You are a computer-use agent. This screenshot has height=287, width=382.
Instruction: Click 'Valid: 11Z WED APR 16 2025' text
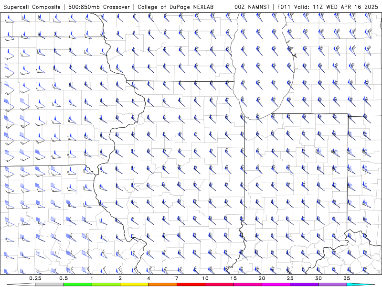336,7
